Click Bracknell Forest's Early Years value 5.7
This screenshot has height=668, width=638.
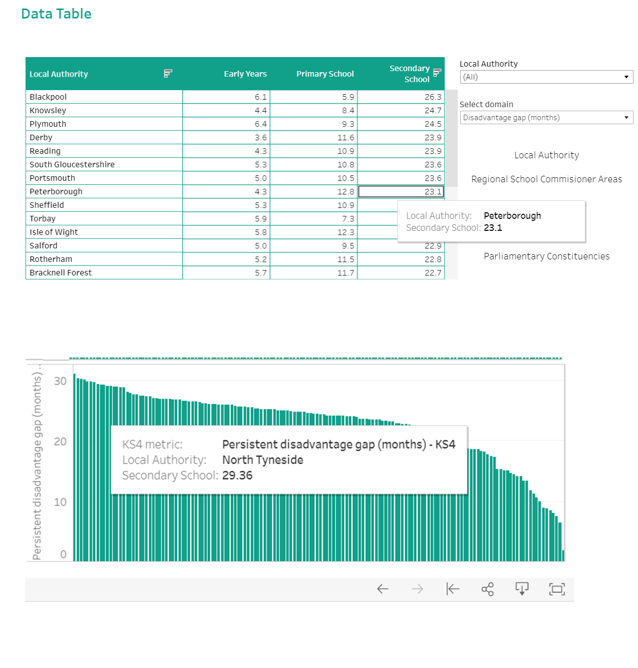tap(260, 273)
